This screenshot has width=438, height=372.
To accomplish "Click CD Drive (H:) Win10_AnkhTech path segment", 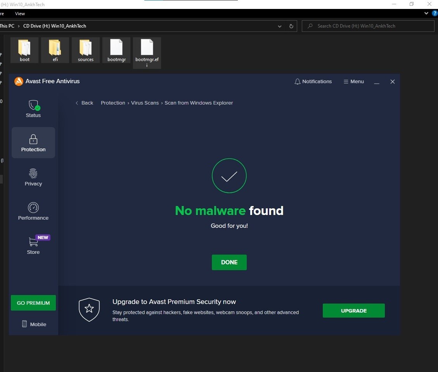I will pyautogui.click(x=54, y=26).
